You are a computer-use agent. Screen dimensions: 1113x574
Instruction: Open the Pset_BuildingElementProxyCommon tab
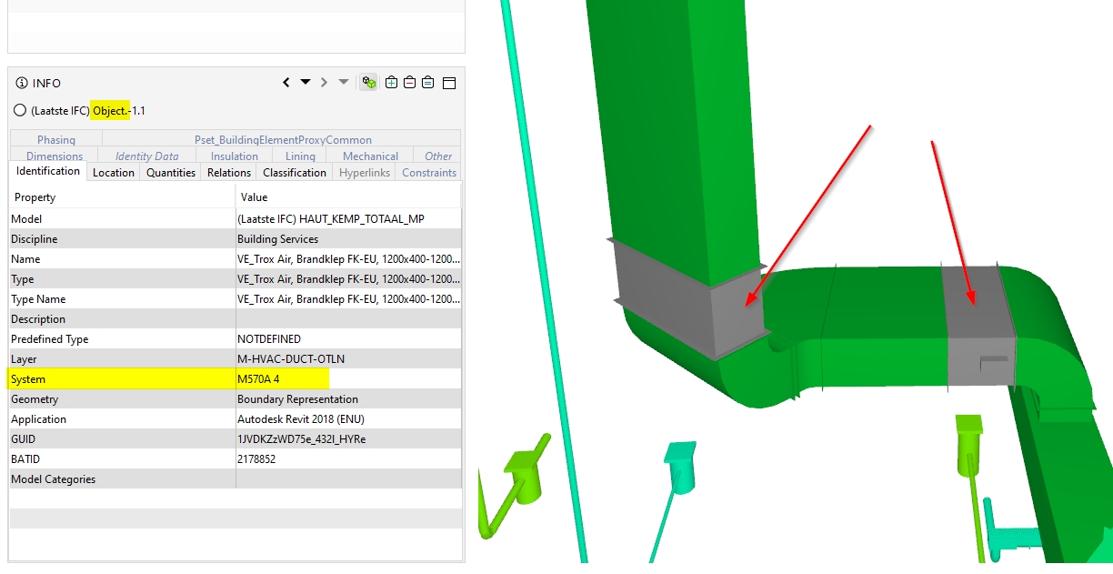click(x=283, y=139)
